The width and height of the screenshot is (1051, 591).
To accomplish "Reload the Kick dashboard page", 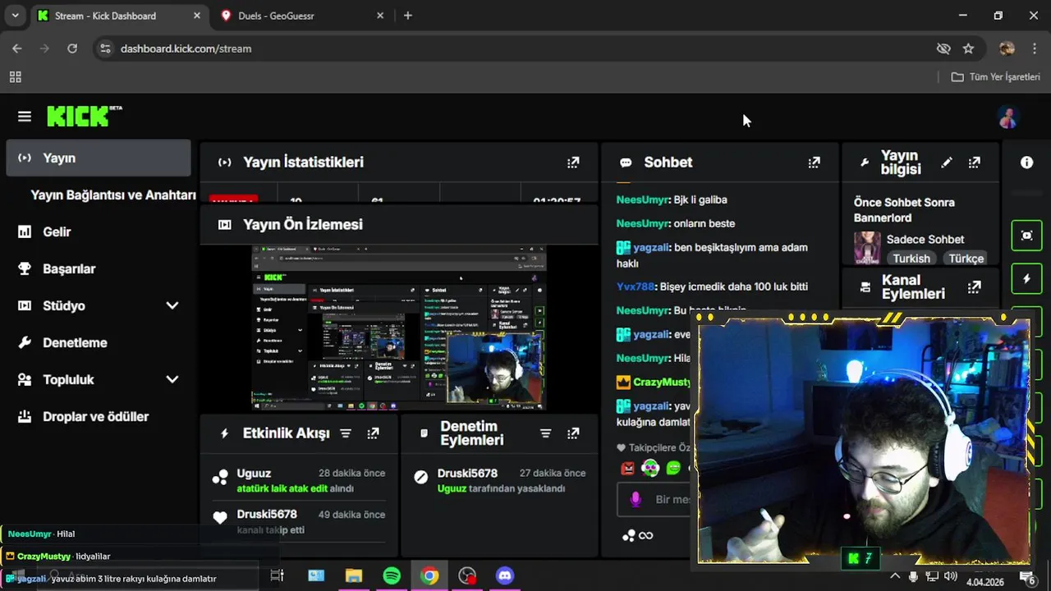I will (72, 48).
